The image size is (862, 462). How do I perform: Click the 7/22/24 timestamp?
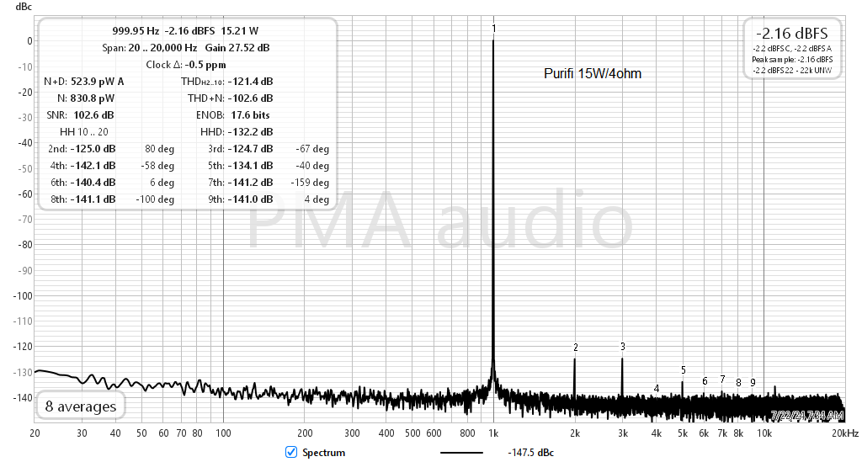(807, 416)
